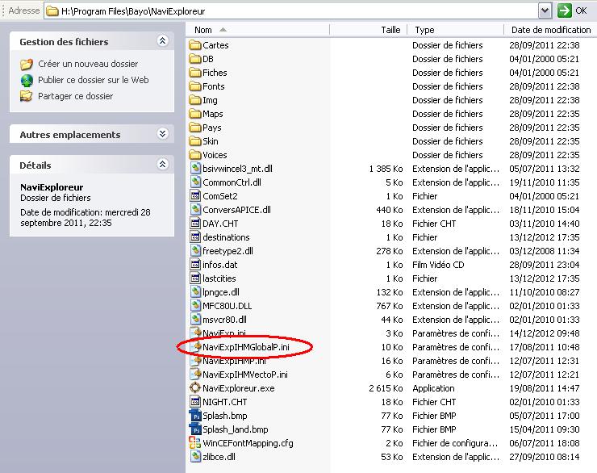Sort by the Nom column header
The image size is (597, 473).
tap(257, 30)
